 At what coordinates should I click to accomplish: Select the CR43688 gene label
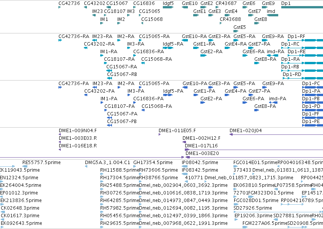click(x=230, y=19)
